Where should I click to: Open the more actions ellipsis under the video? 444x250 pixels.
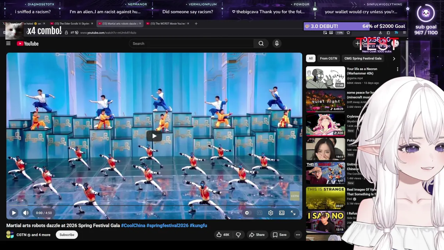click(x=298, y=235)
